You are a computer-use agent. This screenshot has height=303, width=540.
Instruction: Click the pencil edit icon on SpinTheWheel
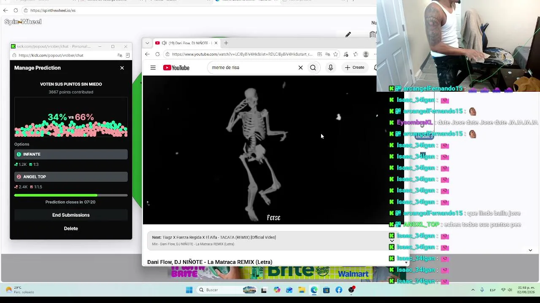348,35
